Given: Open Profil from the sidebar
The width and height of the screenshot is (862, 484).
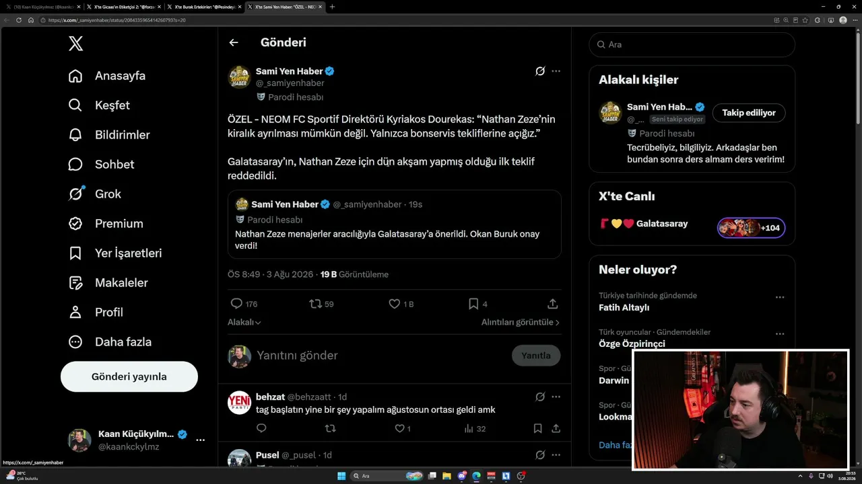Looking at the screenshot, I should click(x=96, y=313).
